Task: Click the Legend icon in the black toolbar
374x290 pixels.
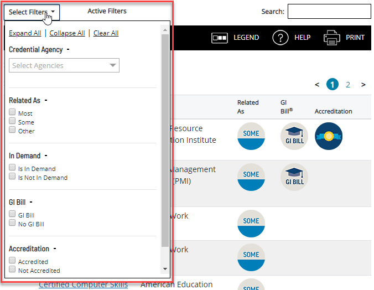Action: 219,38
